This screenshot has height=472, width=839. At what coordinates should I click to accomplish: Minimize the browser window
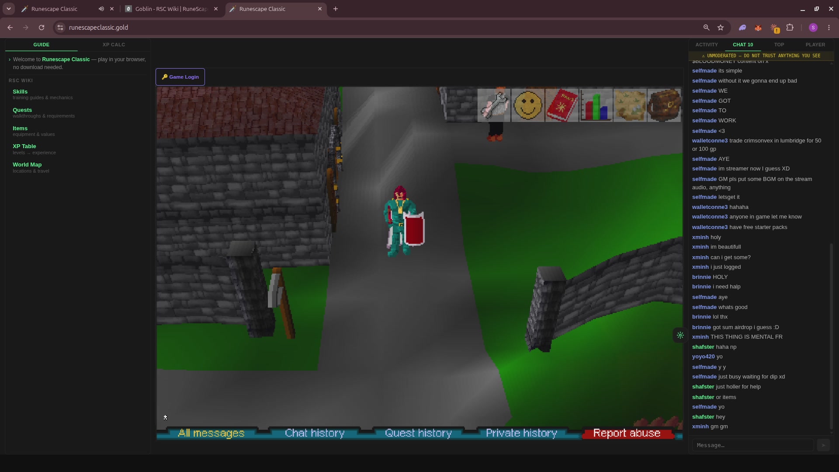[x=803, y=9]
